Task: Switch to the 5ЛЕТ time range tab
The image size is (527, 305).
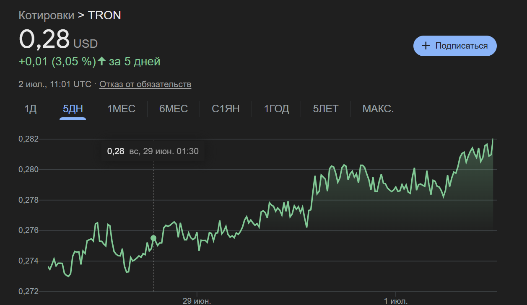Action: point(326,109)
